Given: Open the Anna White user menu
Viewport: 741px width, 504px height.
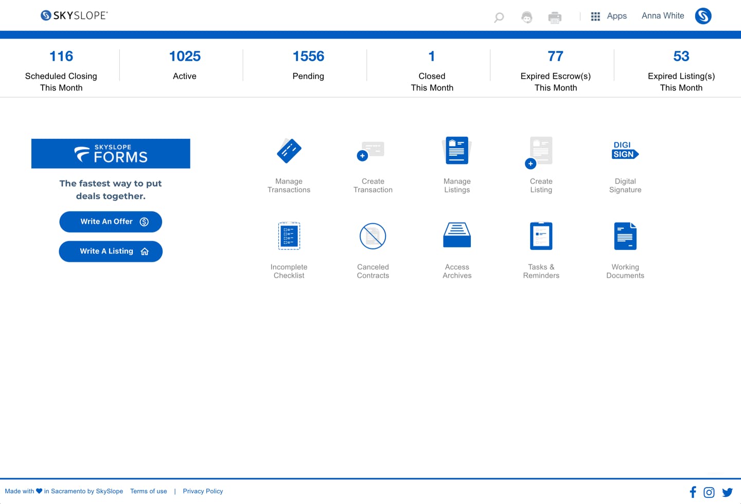Looking at the screenshot, I should pyautogui.click(x=663, y=16).
